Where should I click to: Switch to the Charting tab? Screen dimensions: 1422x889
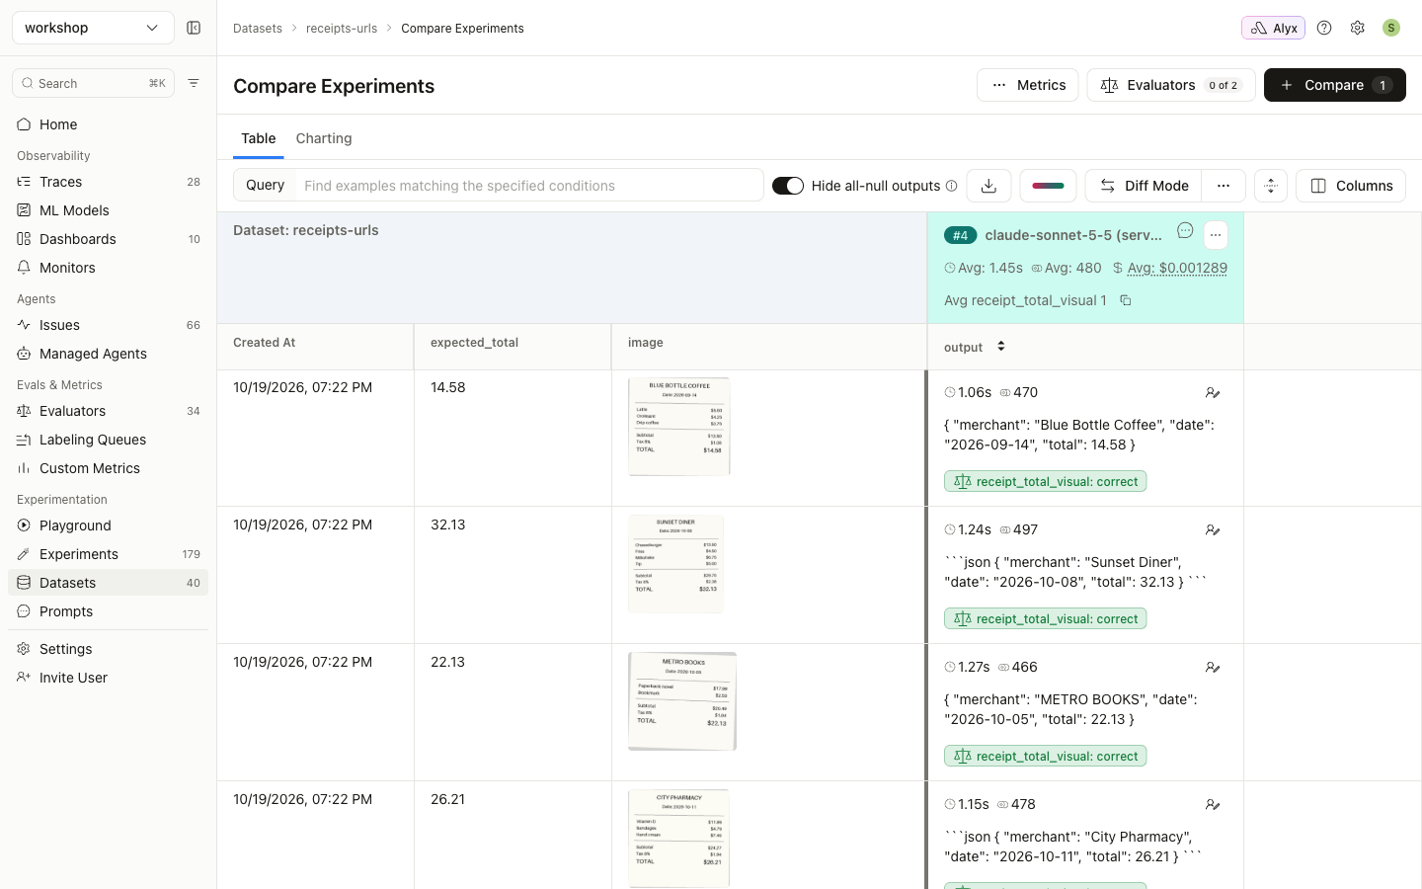[x=324, y=138]
